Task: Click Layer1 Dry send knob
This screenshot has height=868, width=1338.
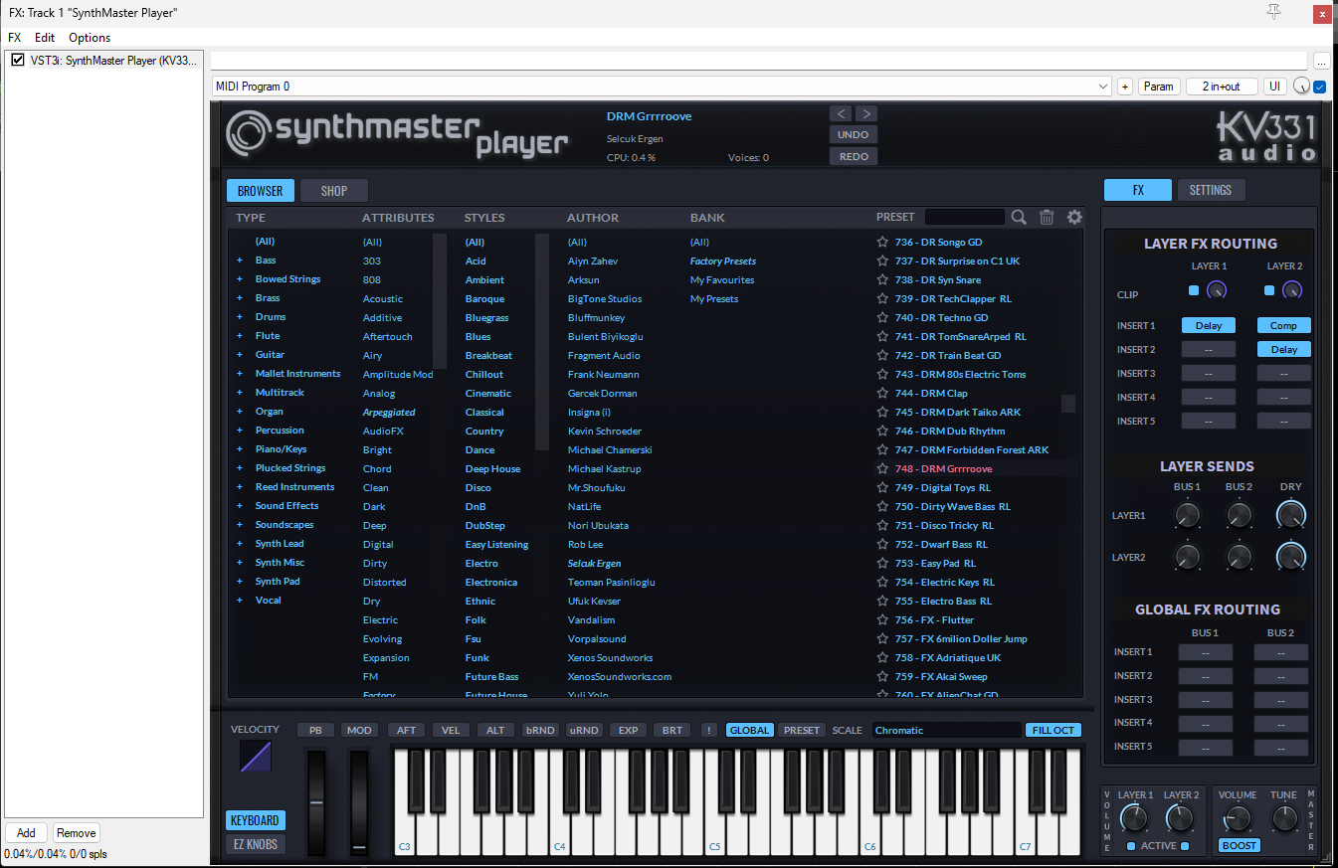Action: pos(1290,515)
